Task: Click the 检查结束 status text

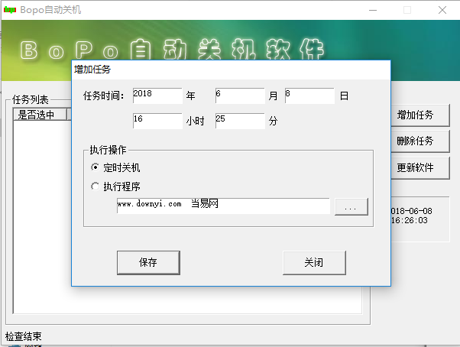Action: [24, 336]
